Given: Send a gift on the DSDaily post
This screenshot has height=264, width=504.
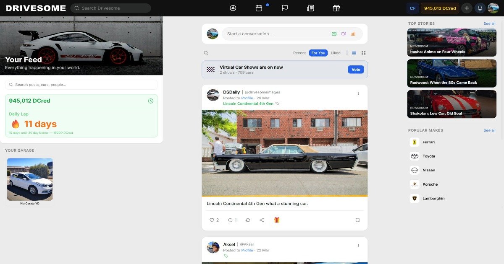Looking at the screenshot, I should click(x=276, y=220).
